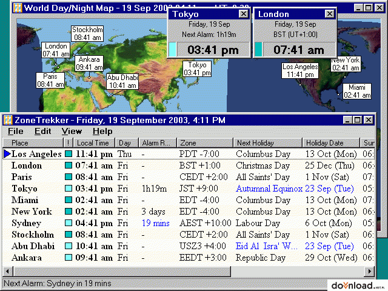The image size is (388, 291).
Task: Click the Los Angeles label on the map
Action: click(300, 70)
